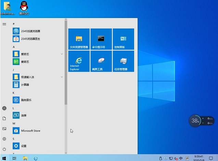
Task: Launch 酷狗音乐 music player
Action: 26,100
